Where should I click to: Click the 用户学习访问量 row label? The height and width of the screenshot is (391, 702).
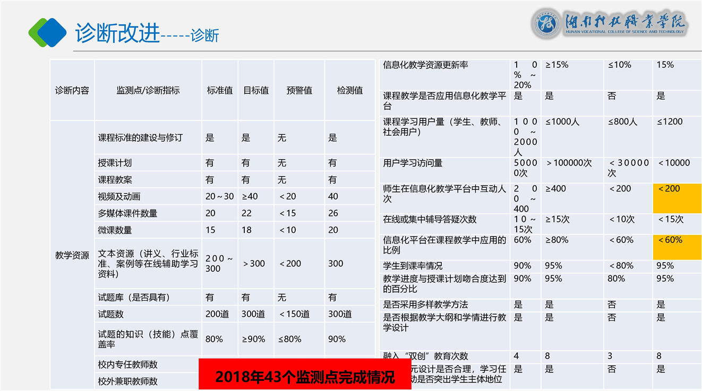pos(413,163)
